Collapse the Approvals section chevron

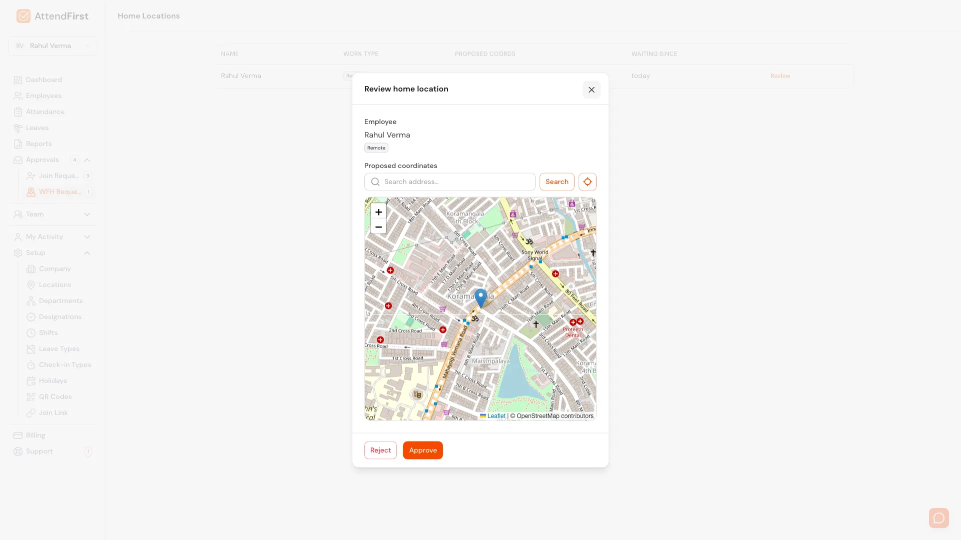[87, 160]
